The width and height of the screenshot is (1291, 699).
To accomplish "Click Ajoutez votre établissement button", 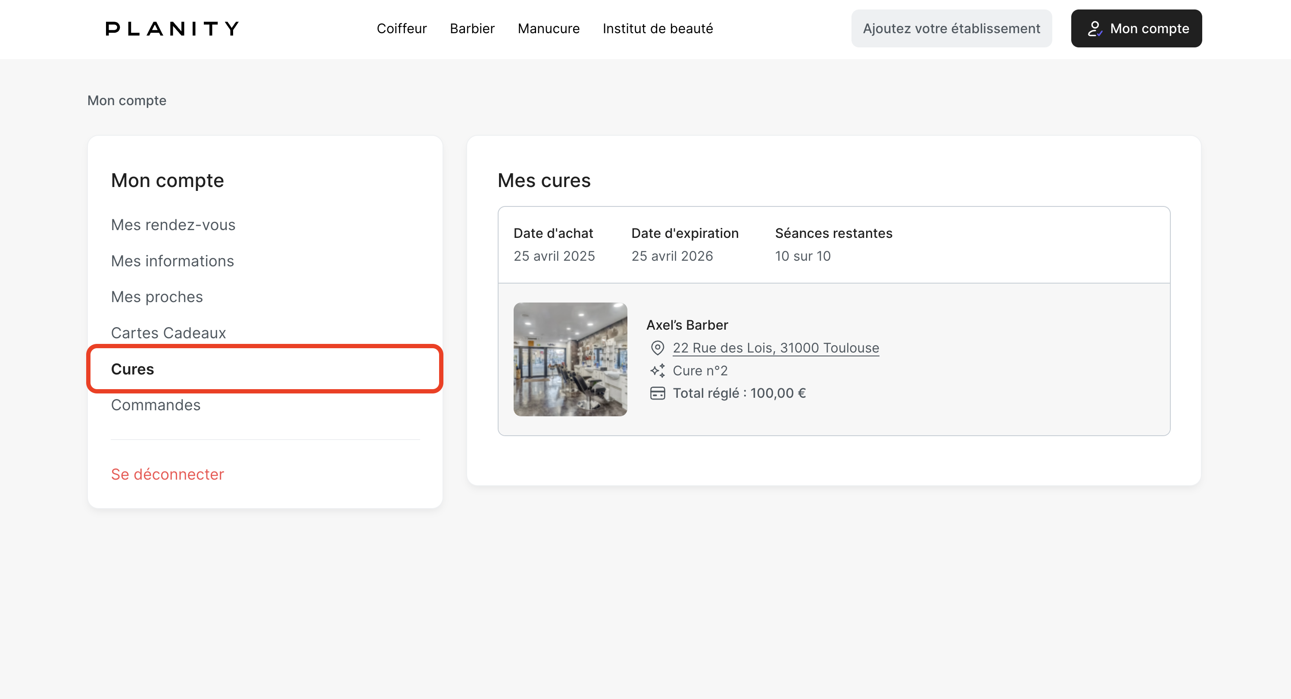I will tap(951, 28).
